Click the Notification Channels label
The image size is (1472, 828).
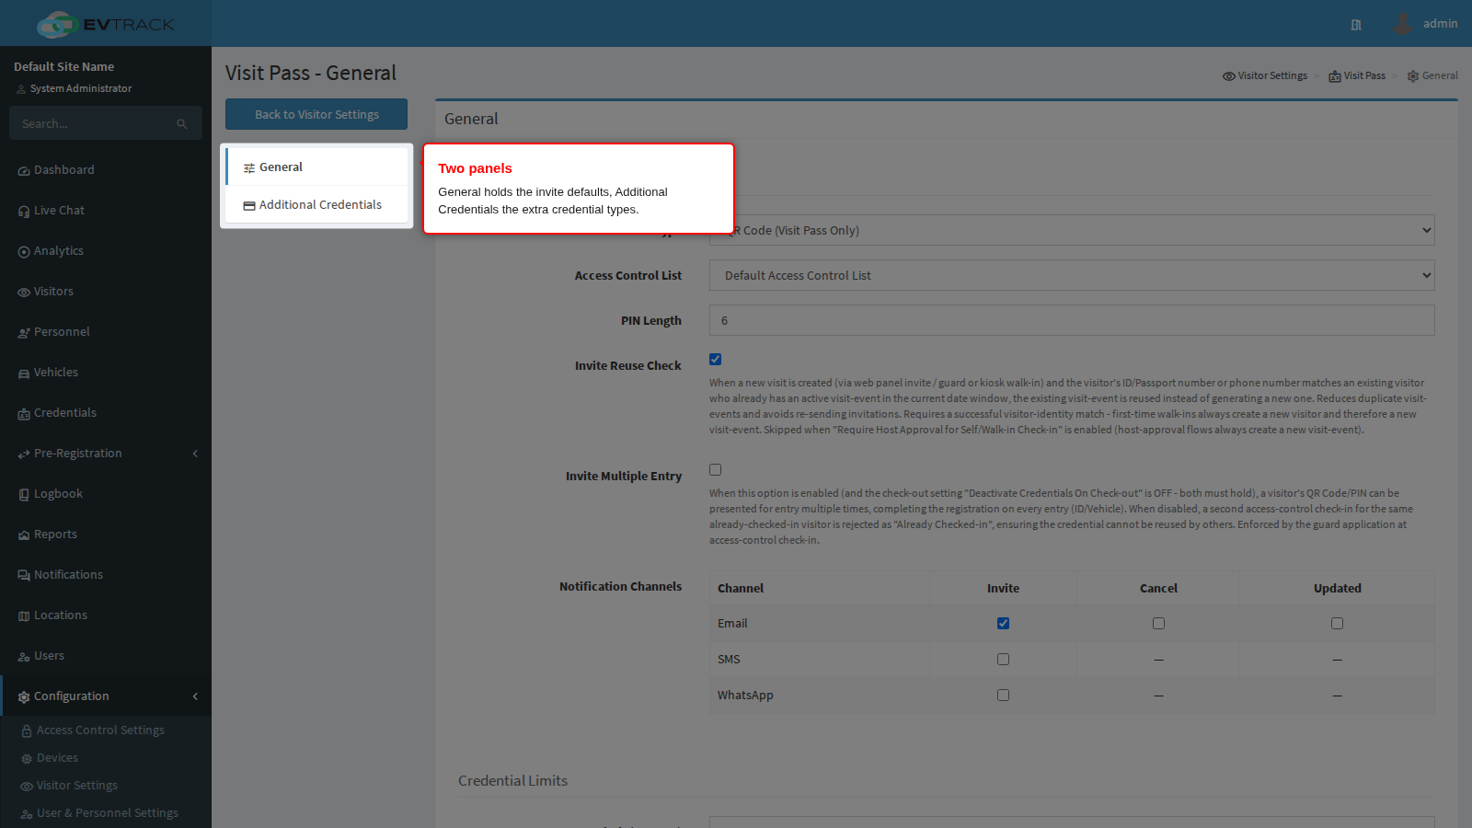pos(620,586)
